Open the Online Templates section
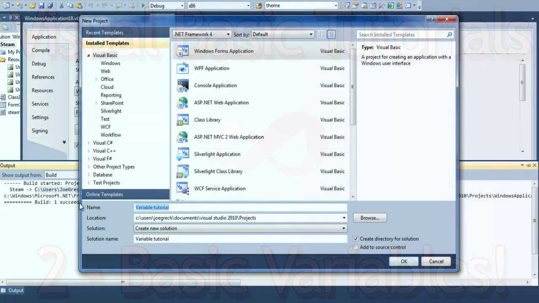The width and height of the screenshot is (539, 303). click(125, 194)
